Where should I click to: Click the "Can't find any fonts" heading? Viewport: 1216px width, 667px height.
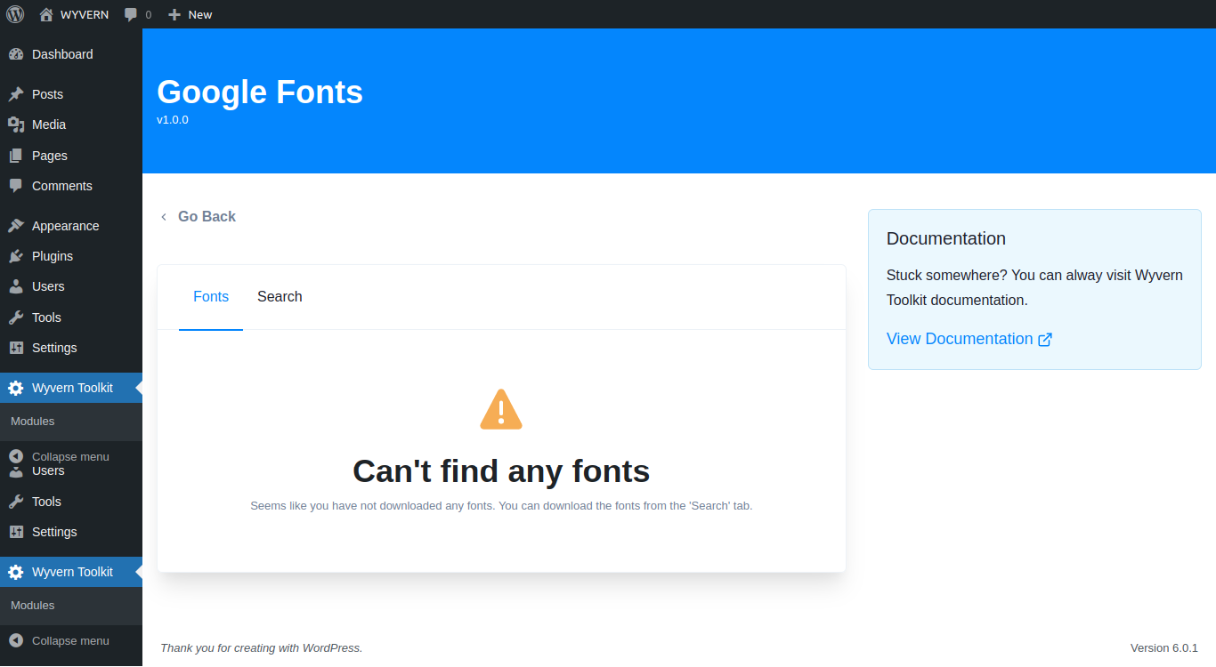[x=501, y=470]
